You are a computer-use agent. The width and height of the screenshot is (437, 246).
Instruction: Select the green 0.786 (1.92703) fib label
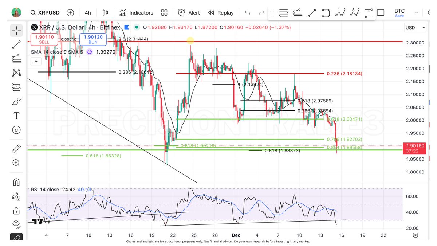[x=345, y=140]
